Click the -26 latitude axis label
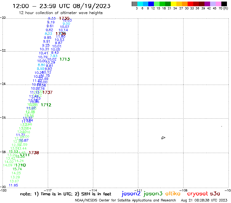 [3, 118]
